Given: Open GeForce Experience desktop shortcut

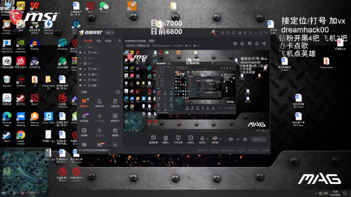Looking at the screenshot, I should coord(21,46).
